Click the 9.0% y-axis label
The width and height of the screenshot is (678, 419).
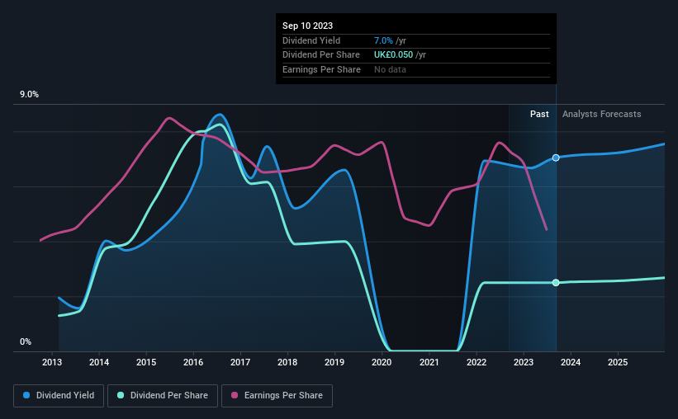click(x=30, y=95)
